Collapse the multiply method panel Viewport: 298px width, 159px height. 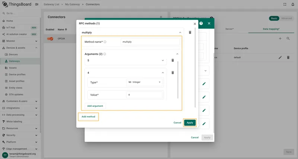point(180,32)
